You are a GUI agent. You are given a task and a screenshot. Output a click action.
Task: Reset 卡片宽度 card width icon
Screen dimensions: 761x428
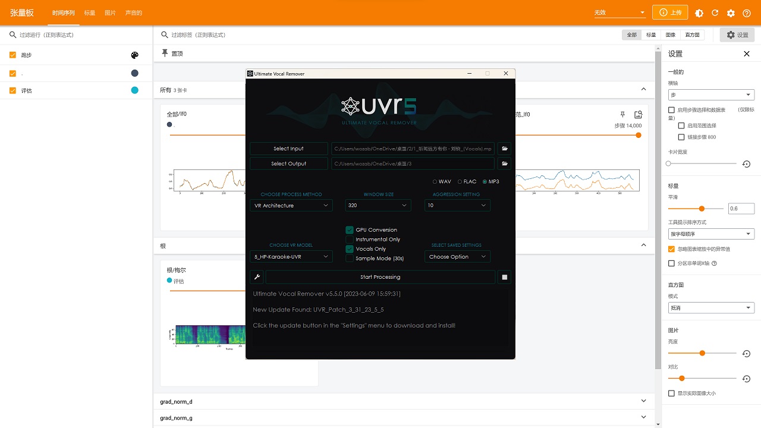747,163
